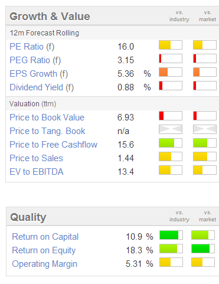
Task: Open the PEG Ratio (f) link
Action: pos(35,60)
